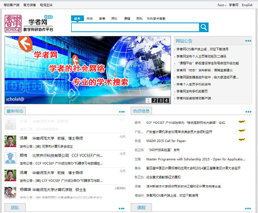Open hot item 纪念黄文奇教授征文通知
258x213 pixels.
click(x=163, y=177)
